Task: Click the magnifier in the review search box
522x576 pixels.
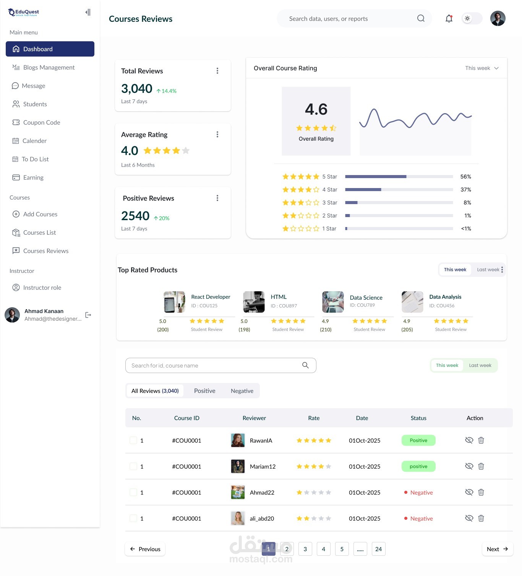Action: (x=305, y=365)
